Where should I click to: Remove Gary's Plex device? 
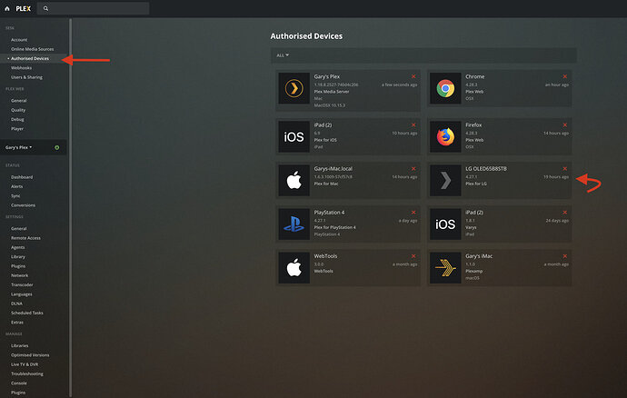413,76
